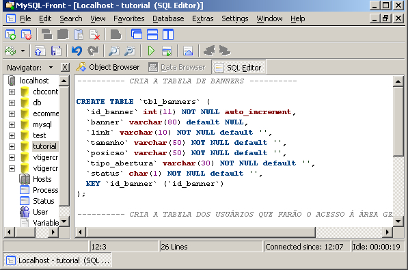Run the selected SQL statement icon
Screen dimensions: 408x270
click(167, 51)
